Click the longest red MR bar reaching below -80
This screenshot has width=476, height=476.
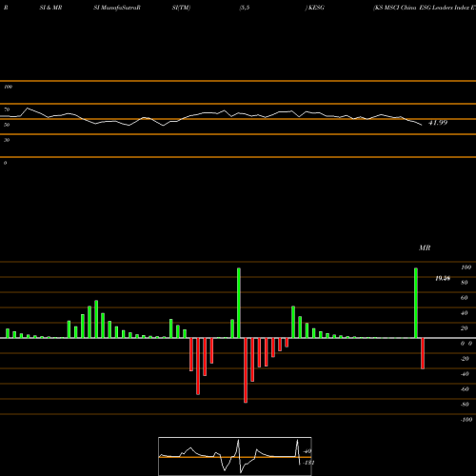(246, 370)
